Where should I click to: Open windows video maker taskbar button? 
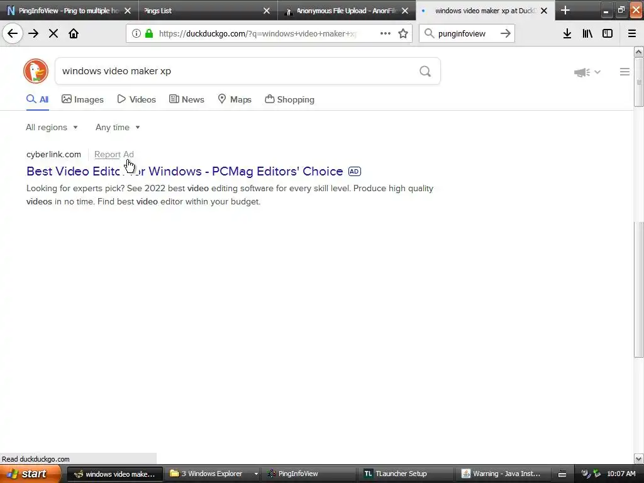pos(114,474)
